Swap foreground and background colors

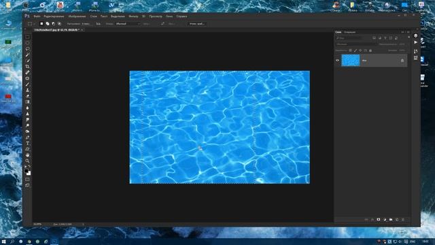pos(29,166)
